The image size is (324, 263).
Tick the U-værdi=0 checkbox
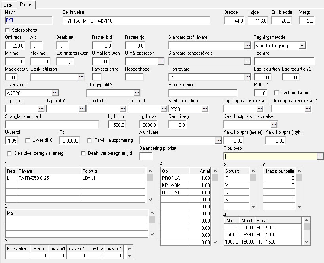[x=28, y=140]
